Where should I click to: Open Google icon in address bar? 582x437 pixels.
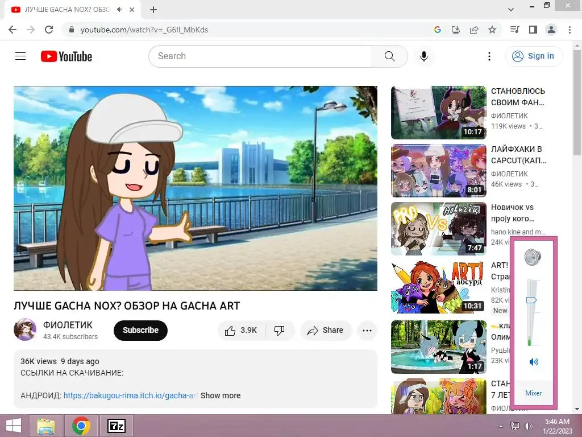tap(438, 30)
